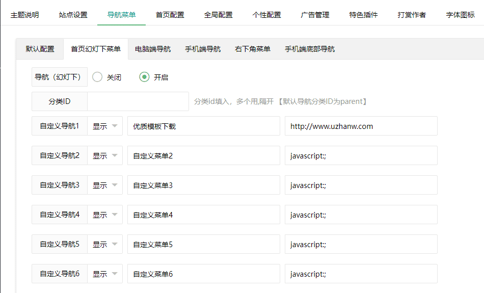
Task: Click the 自定义菜单6 name field
Action: point(204,274)
